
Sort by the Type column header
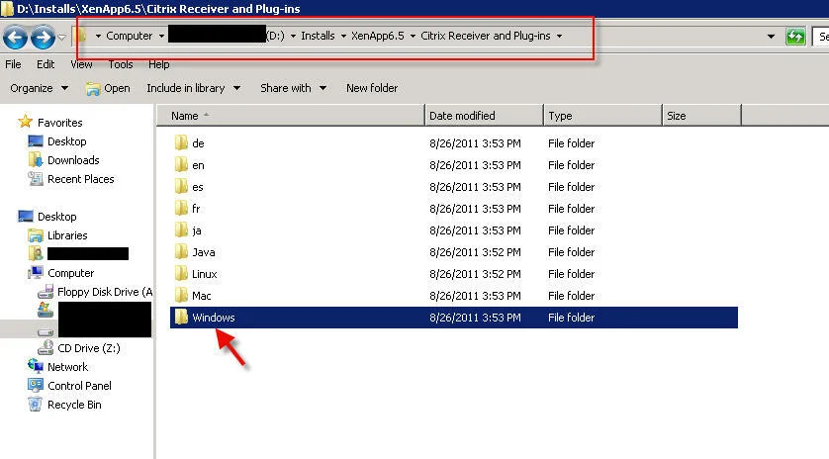click(x=602, y=116)
